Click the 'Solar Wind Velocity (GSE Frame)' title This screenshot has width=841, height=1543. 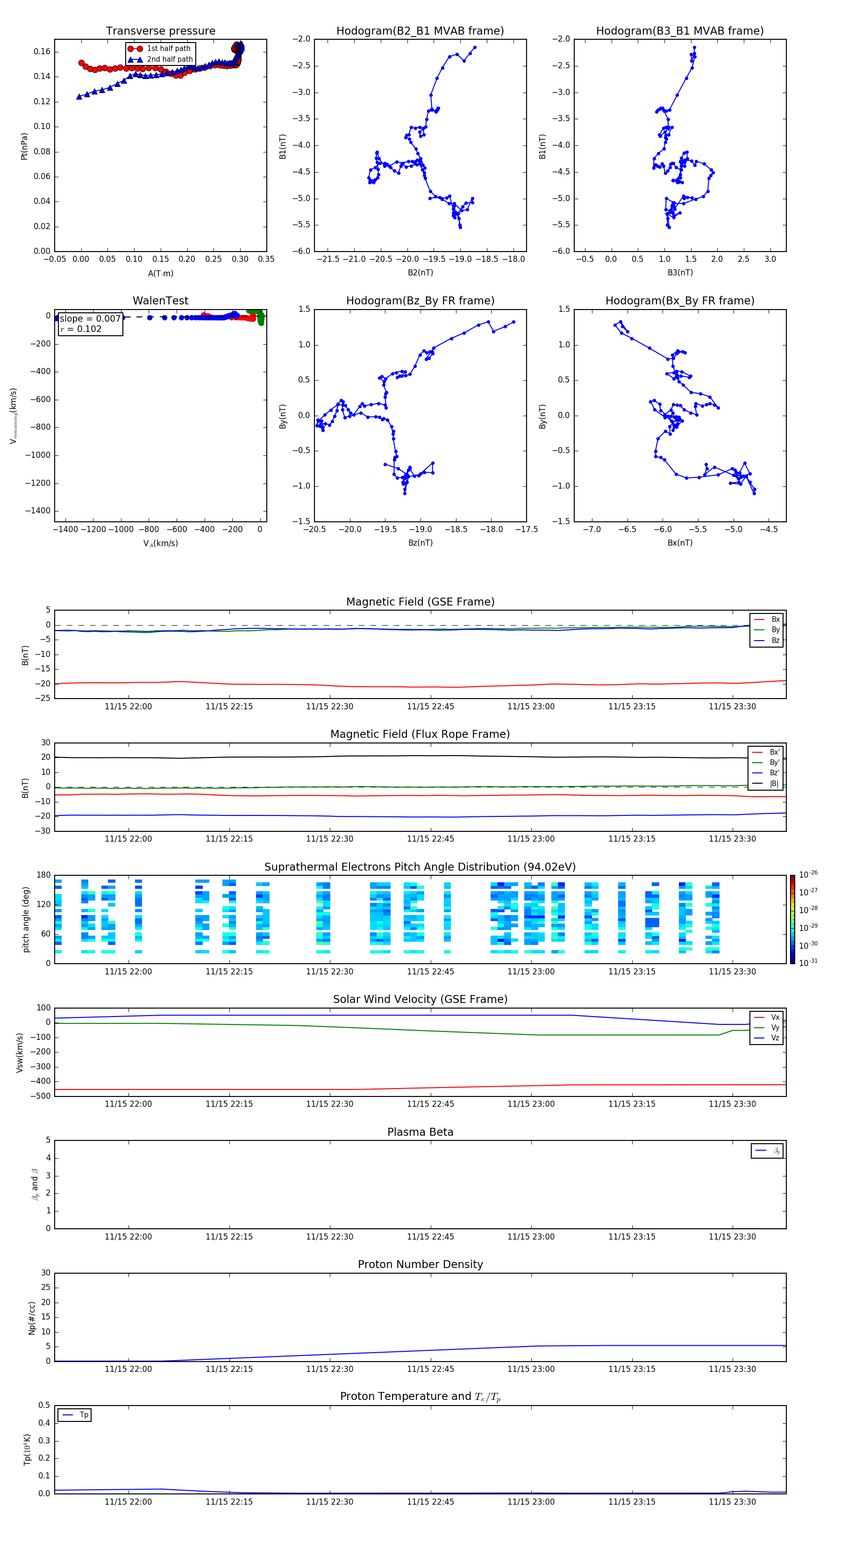(x=420, y=1000)
